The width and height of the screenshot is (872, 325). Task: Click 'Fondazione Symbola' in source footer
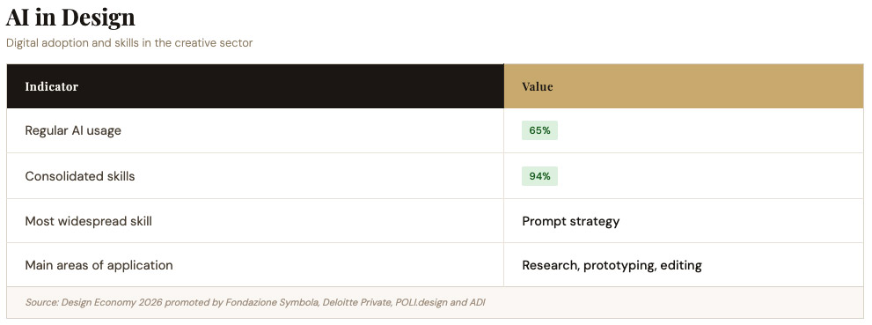click(x=274, y=303)
